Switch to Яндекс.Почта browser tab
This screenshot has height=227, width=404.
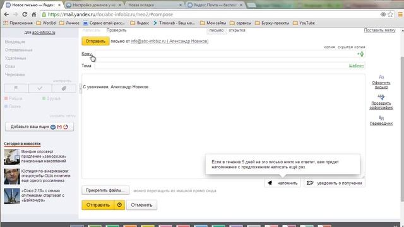tap(215, 5)
